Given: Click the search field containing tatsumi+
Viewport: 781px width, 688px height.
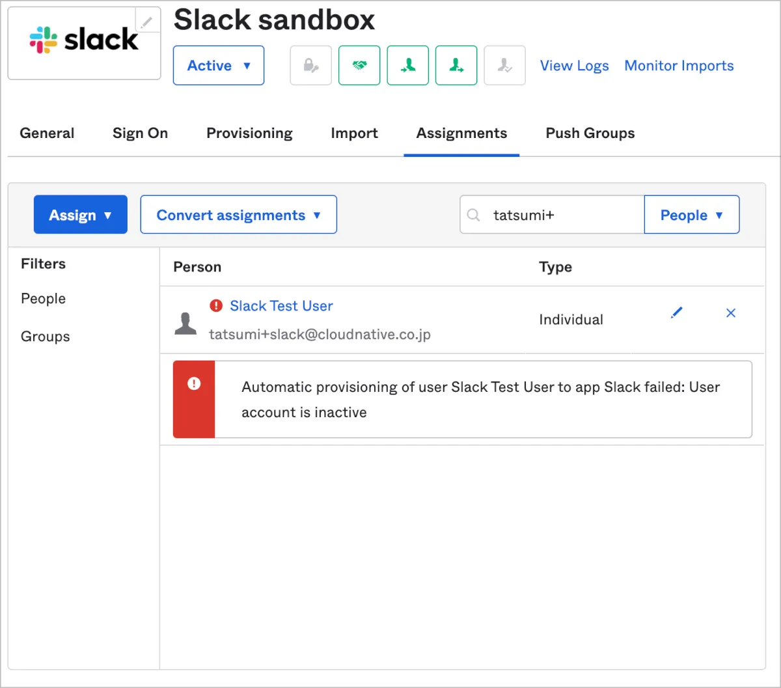Looking at the screenshot, I should tap(560, 215).
